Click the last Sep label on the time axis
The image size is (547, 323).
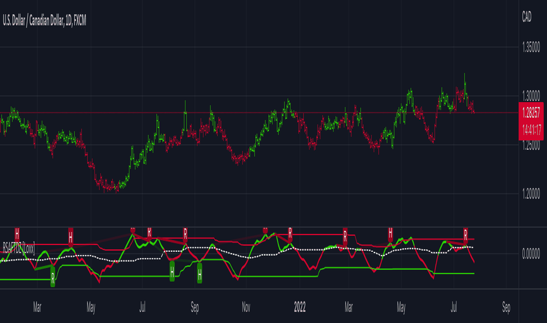[506, 307]
